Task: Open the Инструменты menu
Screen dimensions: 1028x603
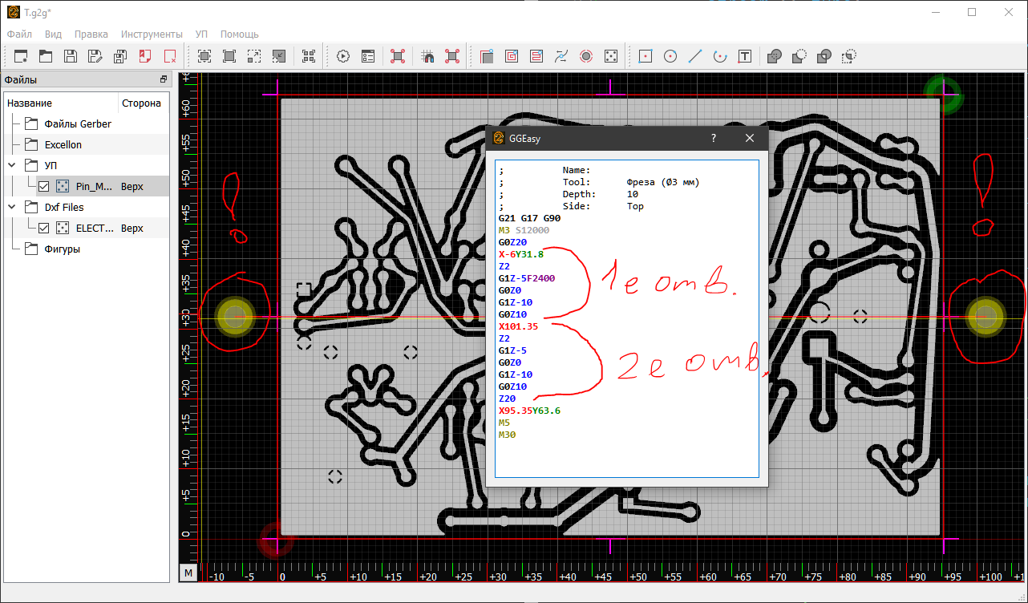Action: point(152,34)
